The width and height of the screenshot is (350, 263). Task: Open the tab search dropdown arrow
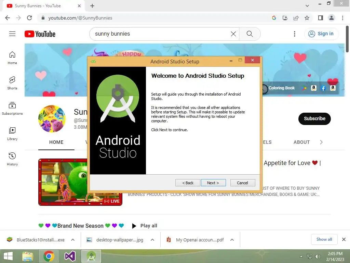coord(307,6)
